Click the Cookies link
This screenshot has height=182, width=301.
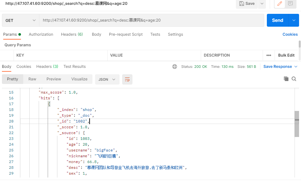tap(290, 34)
